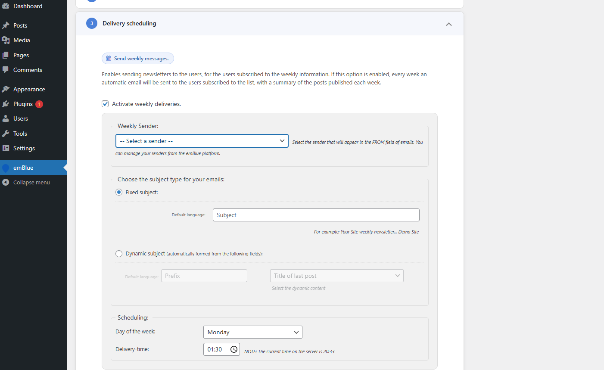Click the Comments speech bubble icon
This screenshot has height=370, width=604.
(6, 70)
